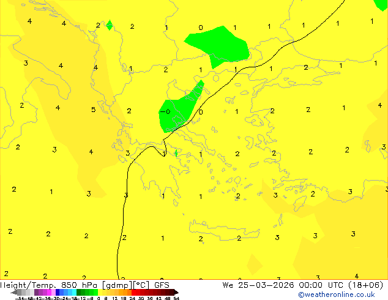This screenshot has width=388, height=300.
Task: Select the small green diamond near top left
Action: click(x=110, y=25)
